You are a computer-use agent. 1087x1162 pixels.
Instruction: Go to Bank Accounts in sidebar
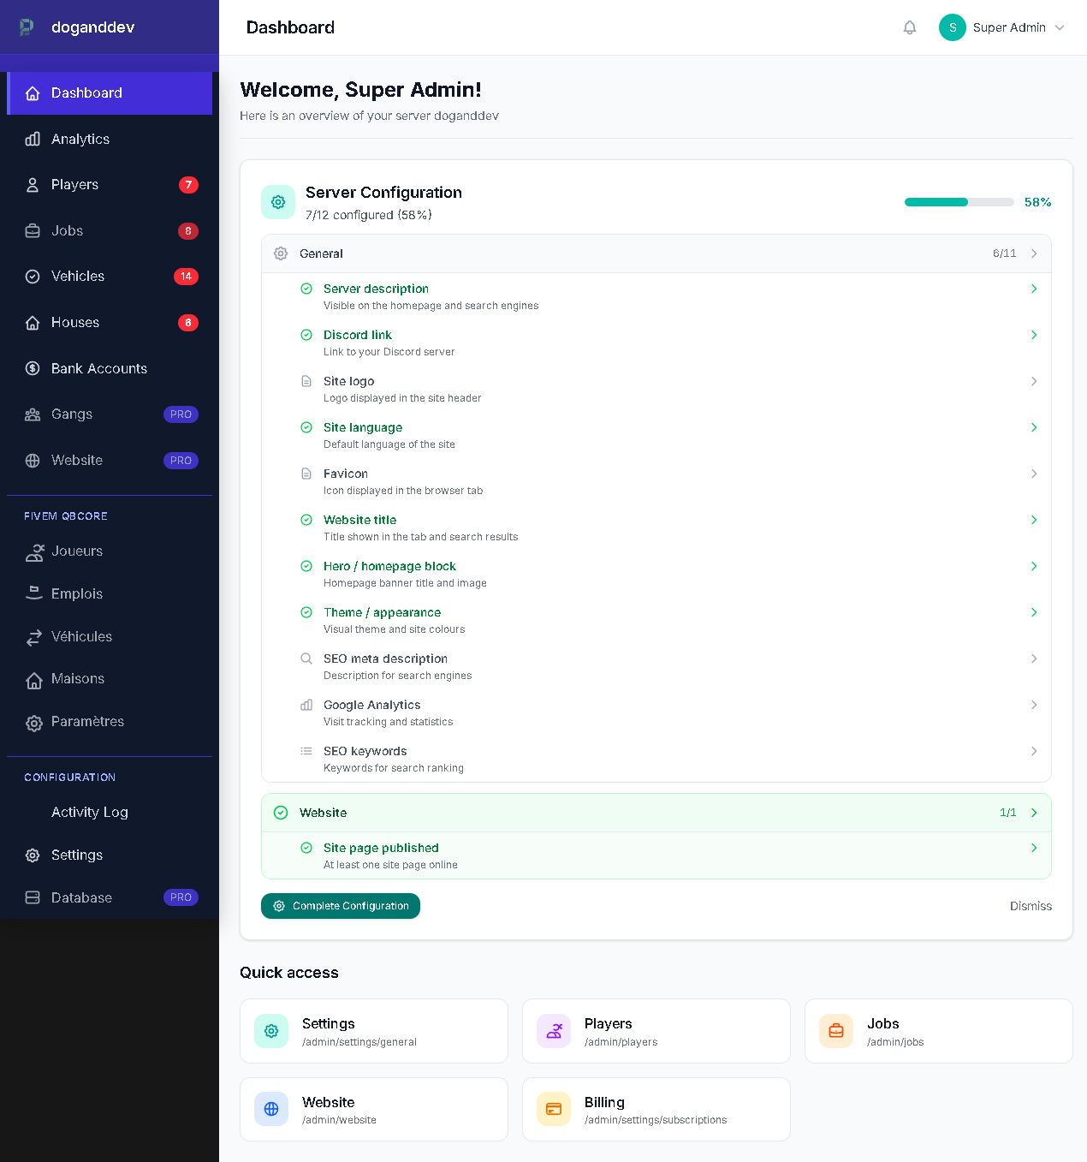click(x=98, y=368)
